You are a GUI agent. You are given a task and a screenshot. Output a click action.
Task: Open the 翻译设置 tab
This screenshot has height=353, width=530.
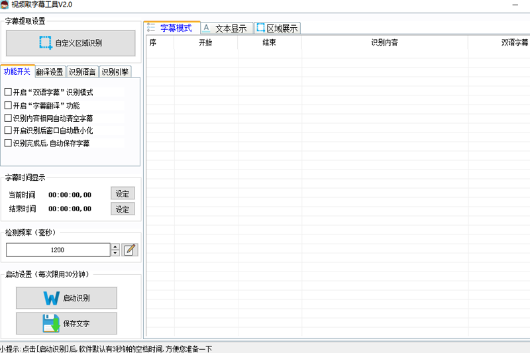coord(50,72)
